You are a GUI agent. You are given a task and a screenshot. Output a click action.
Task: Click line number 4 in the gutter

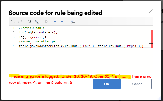[14, 42]
